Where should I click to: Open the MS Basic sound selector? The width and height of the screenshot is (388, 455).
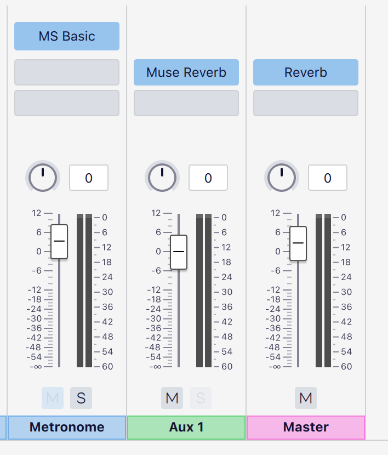click(66, 36)
